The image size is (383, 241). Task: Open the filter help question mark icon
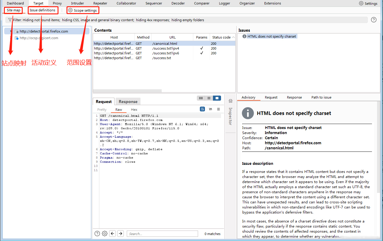click(x=373, y=20)
